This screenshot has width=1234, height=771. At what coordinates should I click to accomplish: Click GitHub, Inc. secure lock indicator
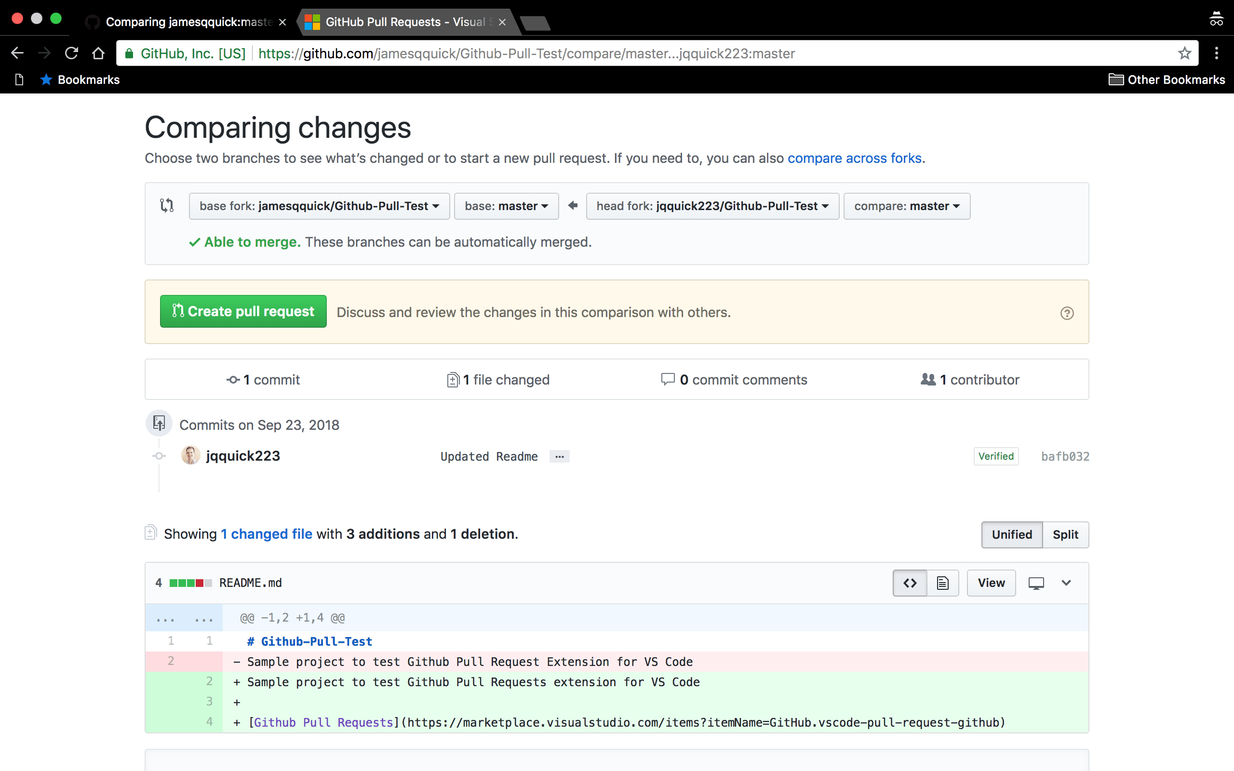tap(186, 53)
